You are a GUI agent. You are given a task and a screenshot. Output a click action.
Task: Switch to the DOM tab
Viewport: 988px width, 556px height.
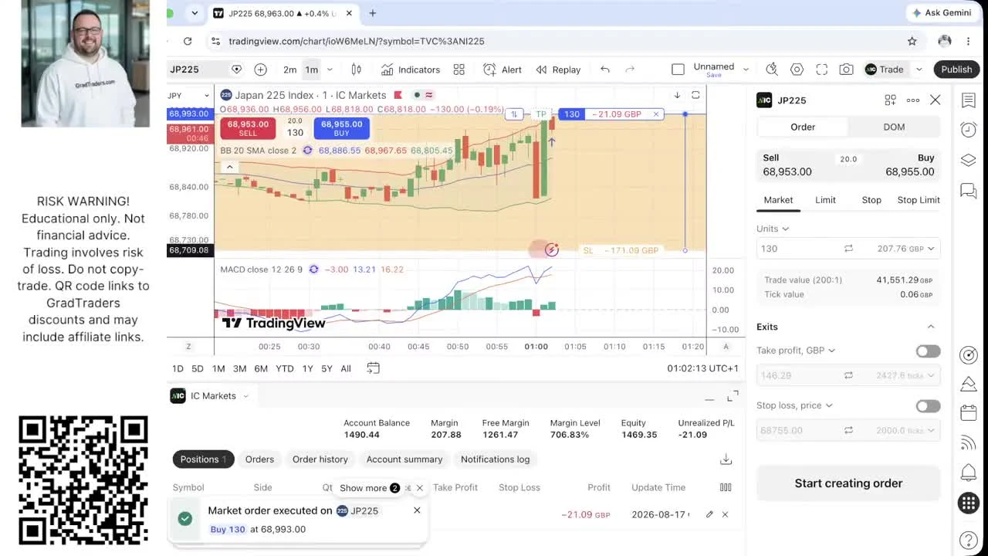point(894,127)
